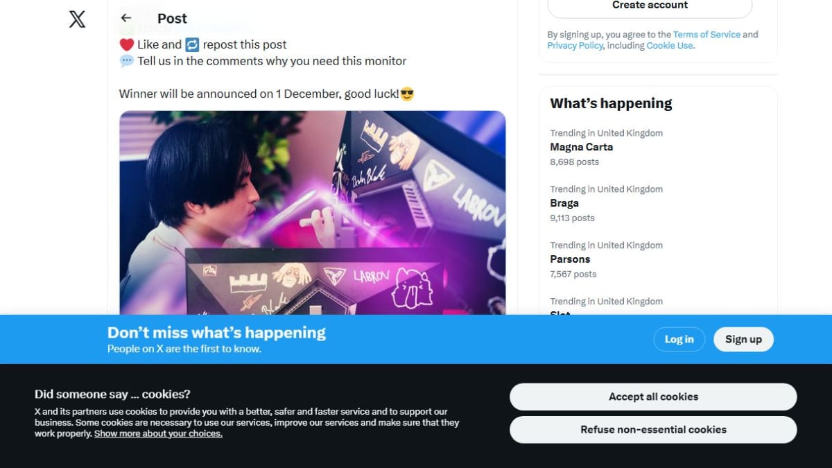Click the Sign up button

pyautogui.click(x=743, y=339)
